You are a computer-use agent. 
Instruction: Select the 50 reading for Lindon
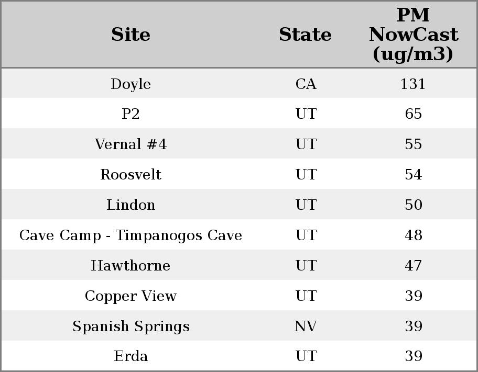pos(413,205)
